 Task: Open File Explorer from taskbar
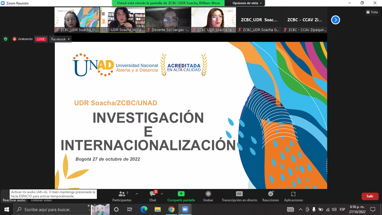pyautogui.click(x=158, y=209)
